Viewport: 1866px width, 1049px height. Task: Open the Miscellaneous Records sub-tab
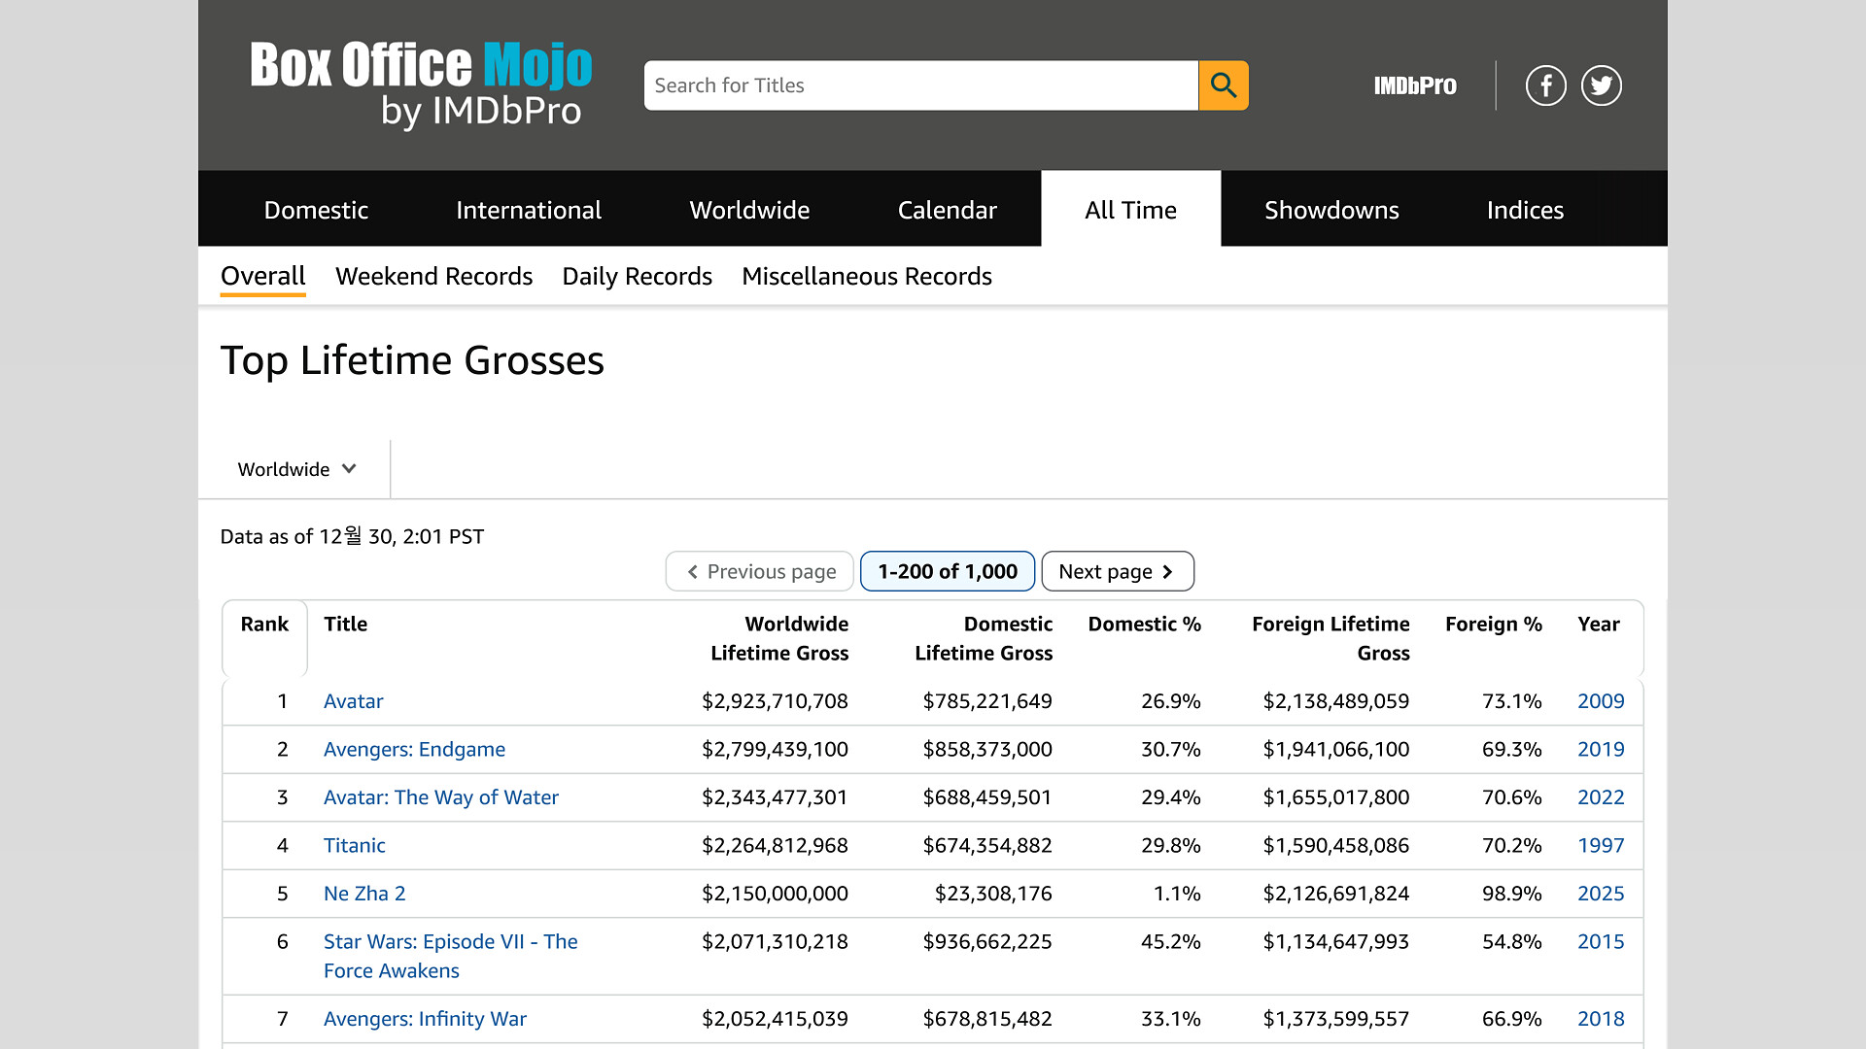point(866,277)
